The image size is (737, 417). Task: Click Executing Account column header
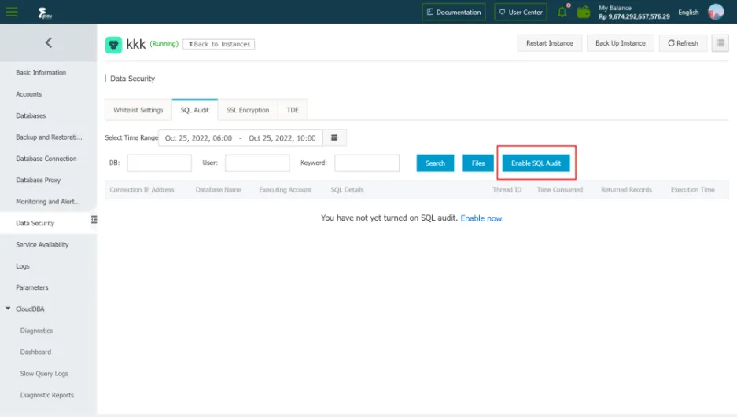pos(286,190)
